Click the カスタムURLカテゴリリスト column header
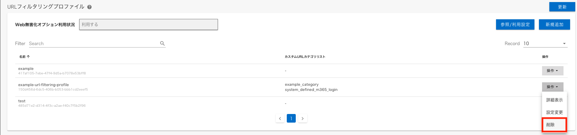This screenshot has height=135, width=577. (305, 56)
